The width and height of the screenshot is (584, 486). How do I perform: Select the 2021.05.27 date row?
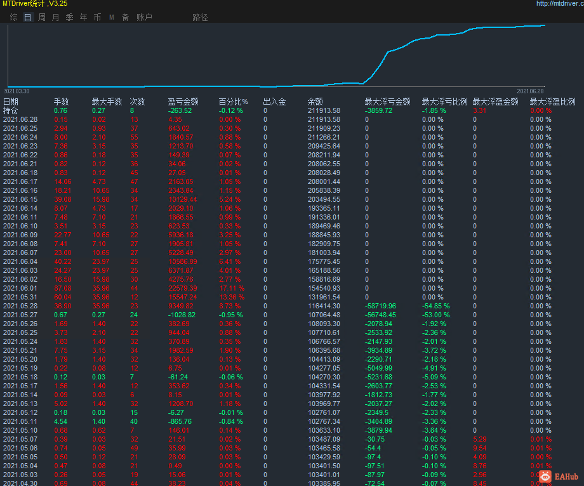(20, 315)
